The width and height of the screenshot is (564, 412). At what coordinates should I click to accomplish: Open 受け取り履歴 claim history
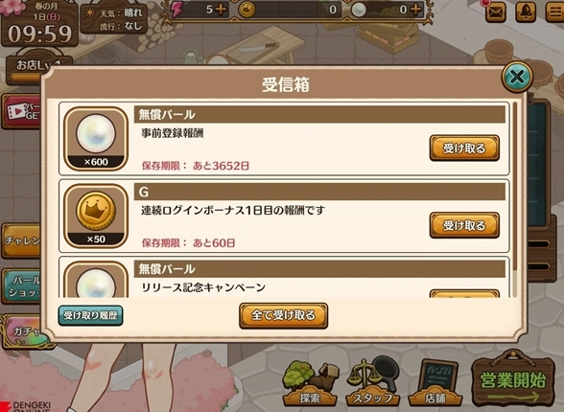pyautogui.click(x=90, y=315)
